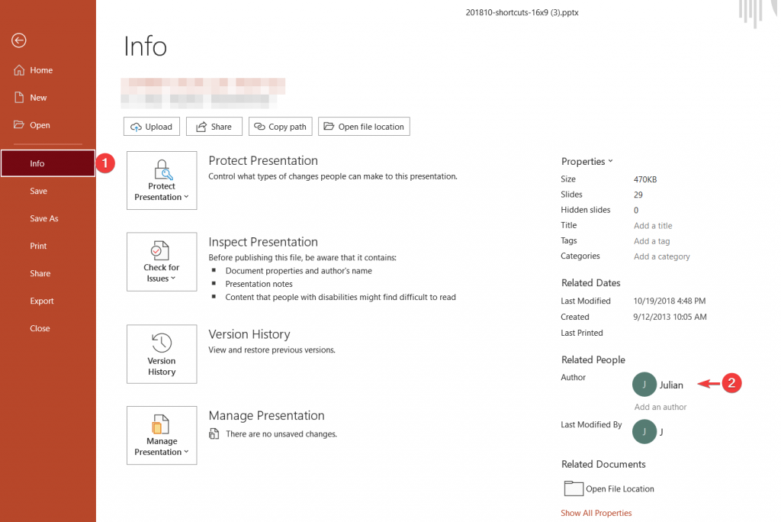Click the Add a title field
Image resolution: width=781 pixels, height=522 pixels.
[653, 226]
